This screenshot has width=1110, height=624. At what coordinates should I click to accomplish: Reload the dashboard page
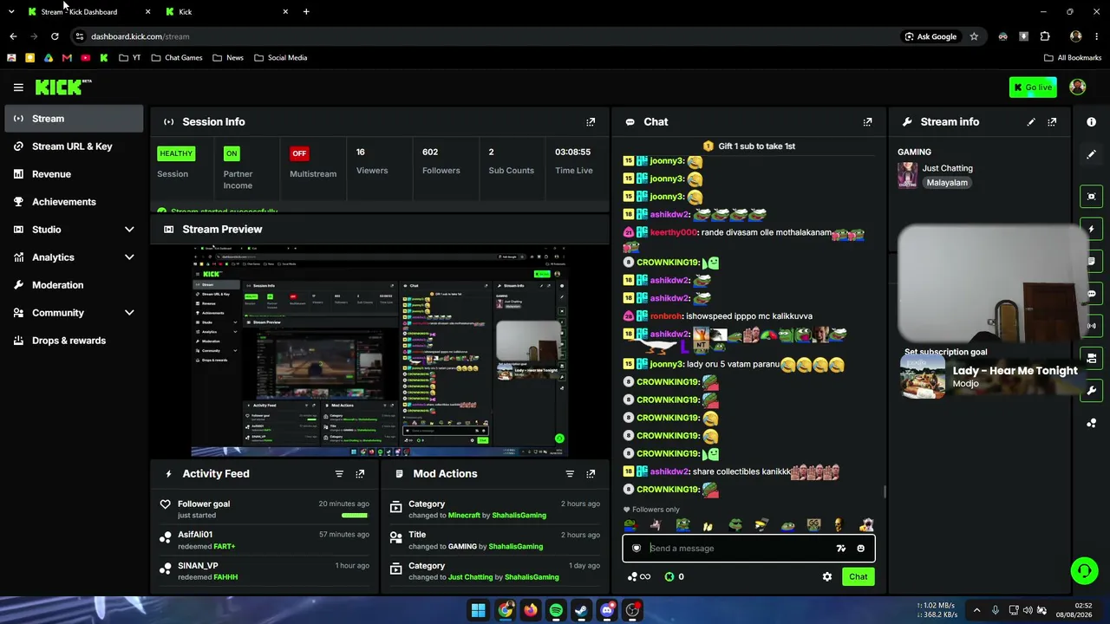pyautogui.click(x=55, y=36)
